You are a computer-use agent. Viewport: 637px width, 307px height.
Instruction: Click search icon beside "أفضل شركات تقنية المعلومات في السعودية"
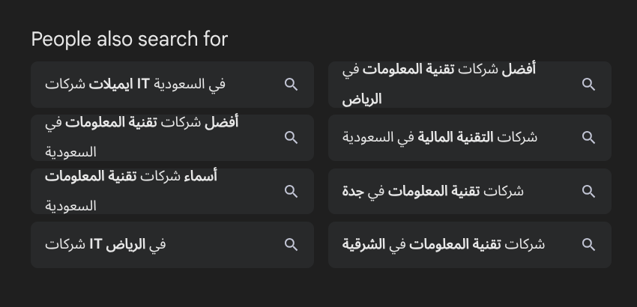click(x=292, y=138)
